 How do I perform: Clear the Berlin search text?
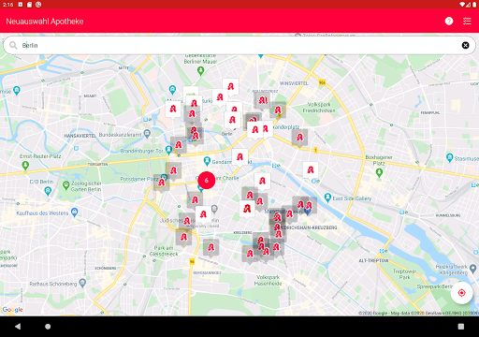tap(465, 45)
